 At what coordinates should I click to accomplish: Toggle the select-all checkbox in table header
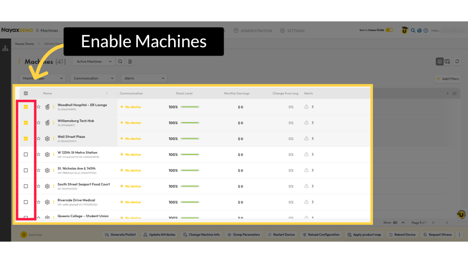coord(26,94)
